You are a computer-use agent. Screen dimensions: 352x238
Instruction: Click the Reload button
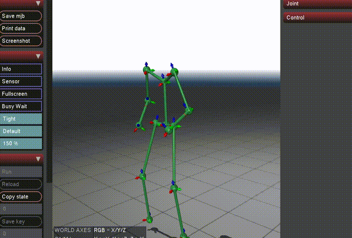coord(21,184)
